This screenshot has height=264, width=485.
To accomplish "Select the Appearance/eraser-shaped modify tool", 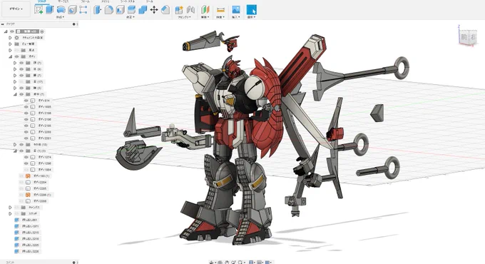I will point(165,10).
